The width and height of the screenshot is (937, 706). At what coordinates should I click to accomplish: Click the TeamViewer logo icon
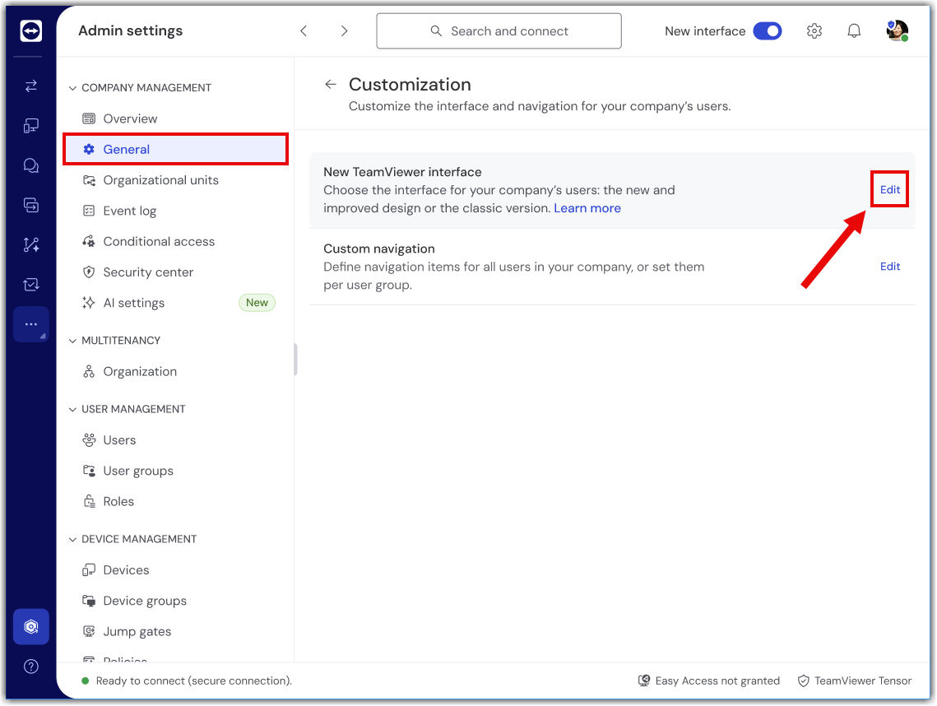[x=31, y=31]
